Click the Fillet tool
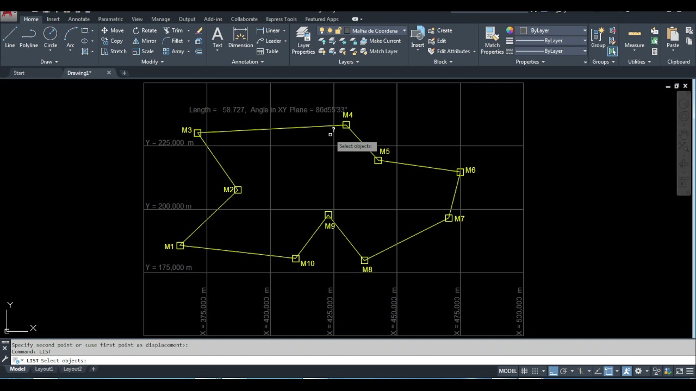Screen dimensions: 696x391 pos(173,41)
